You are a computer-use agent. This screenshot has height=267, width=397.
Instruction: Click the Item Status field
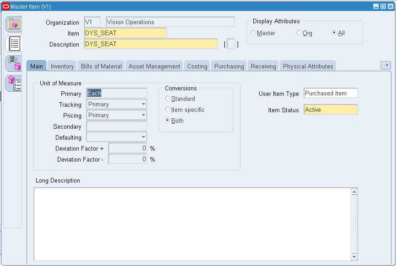tap(331, 110)
